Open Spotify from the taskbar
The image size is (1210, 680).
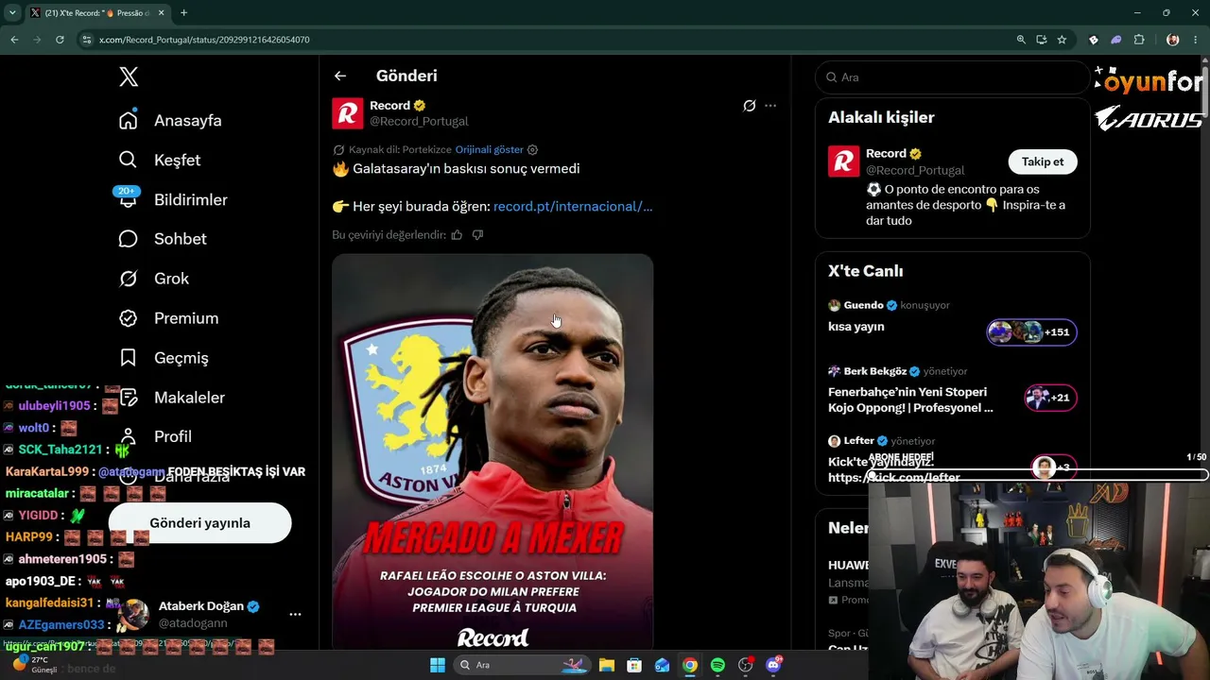pyautogui.click(x=717, y=665)
